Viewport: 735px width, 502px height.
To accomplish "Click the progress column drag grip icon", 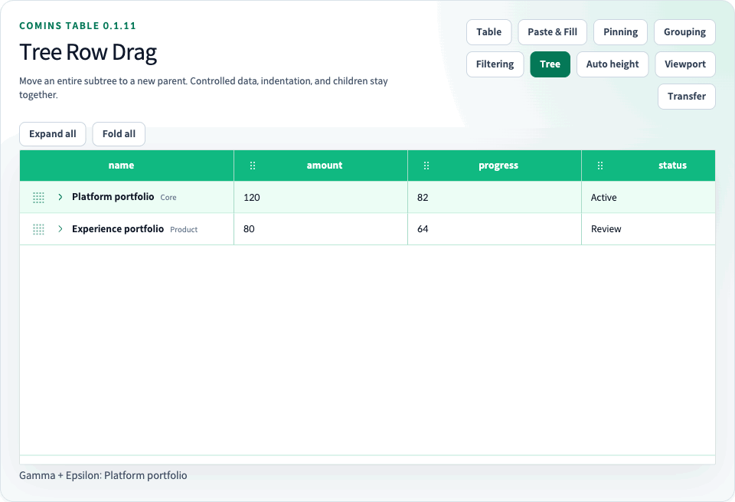I will [426, 166].
